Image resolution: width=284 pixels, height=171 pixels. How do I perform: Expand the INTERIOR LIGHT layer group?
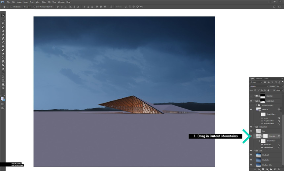click(x=257, y=105)
